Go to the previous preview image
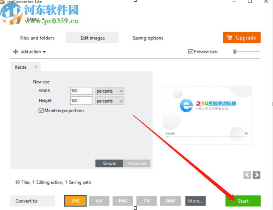 tap(247, 175)
